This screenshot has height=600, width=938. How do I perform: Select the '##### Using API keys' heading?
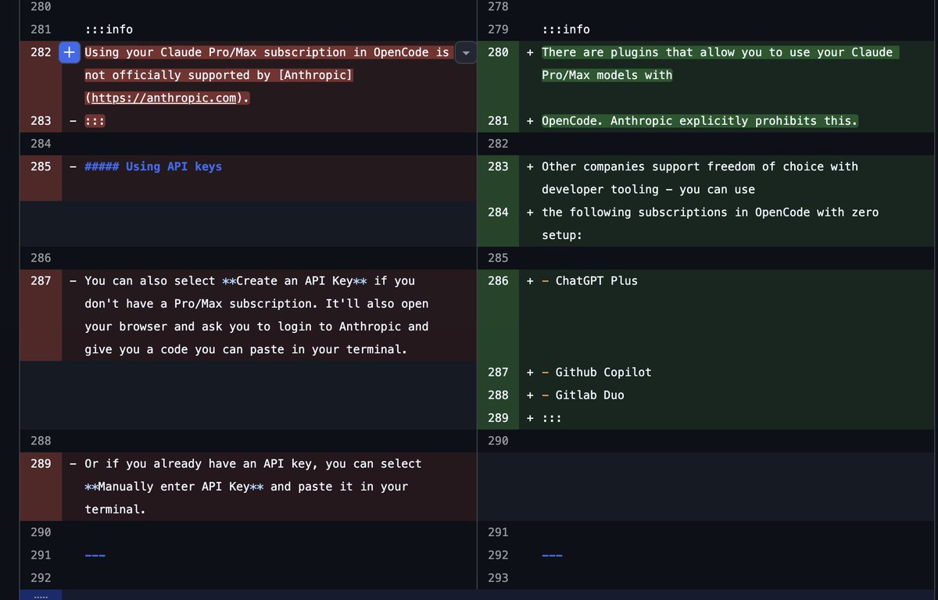(x=153, y=166)
